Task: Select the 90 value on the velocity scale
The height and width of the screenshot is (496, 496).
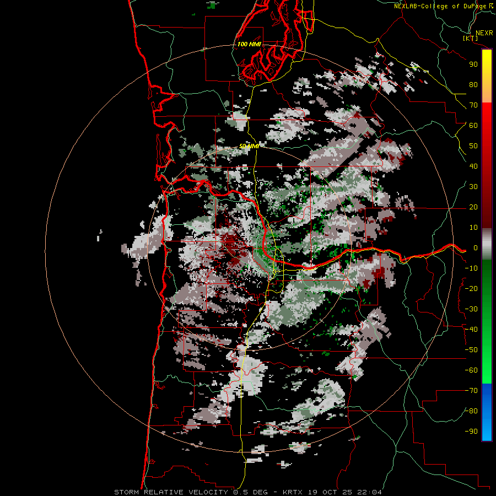Action: click(473, 64)
